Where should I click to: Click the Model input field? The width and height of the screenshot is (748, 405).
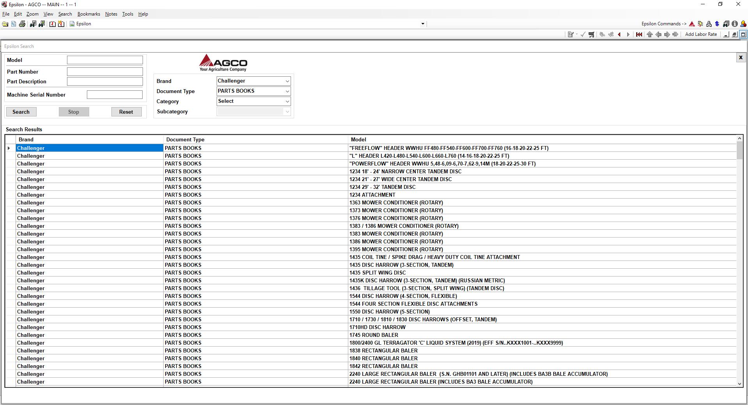coord(105,60)
